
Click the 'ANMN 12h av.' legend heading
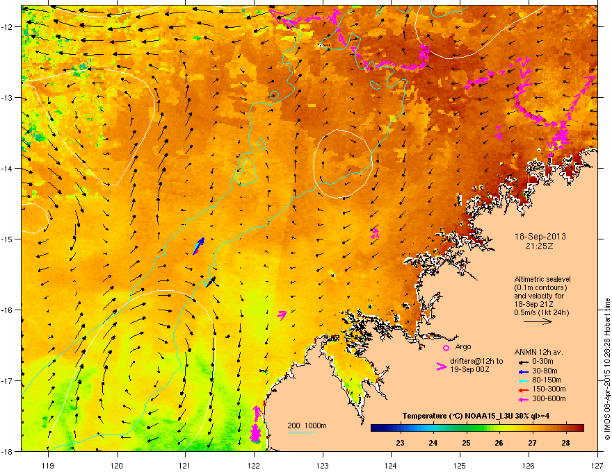click(538, 352)
